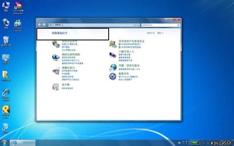The width and height of the screenshot is (234, 146).
Task: Select the PCMan desktop shortcut
Action: [x=6, y=112]
